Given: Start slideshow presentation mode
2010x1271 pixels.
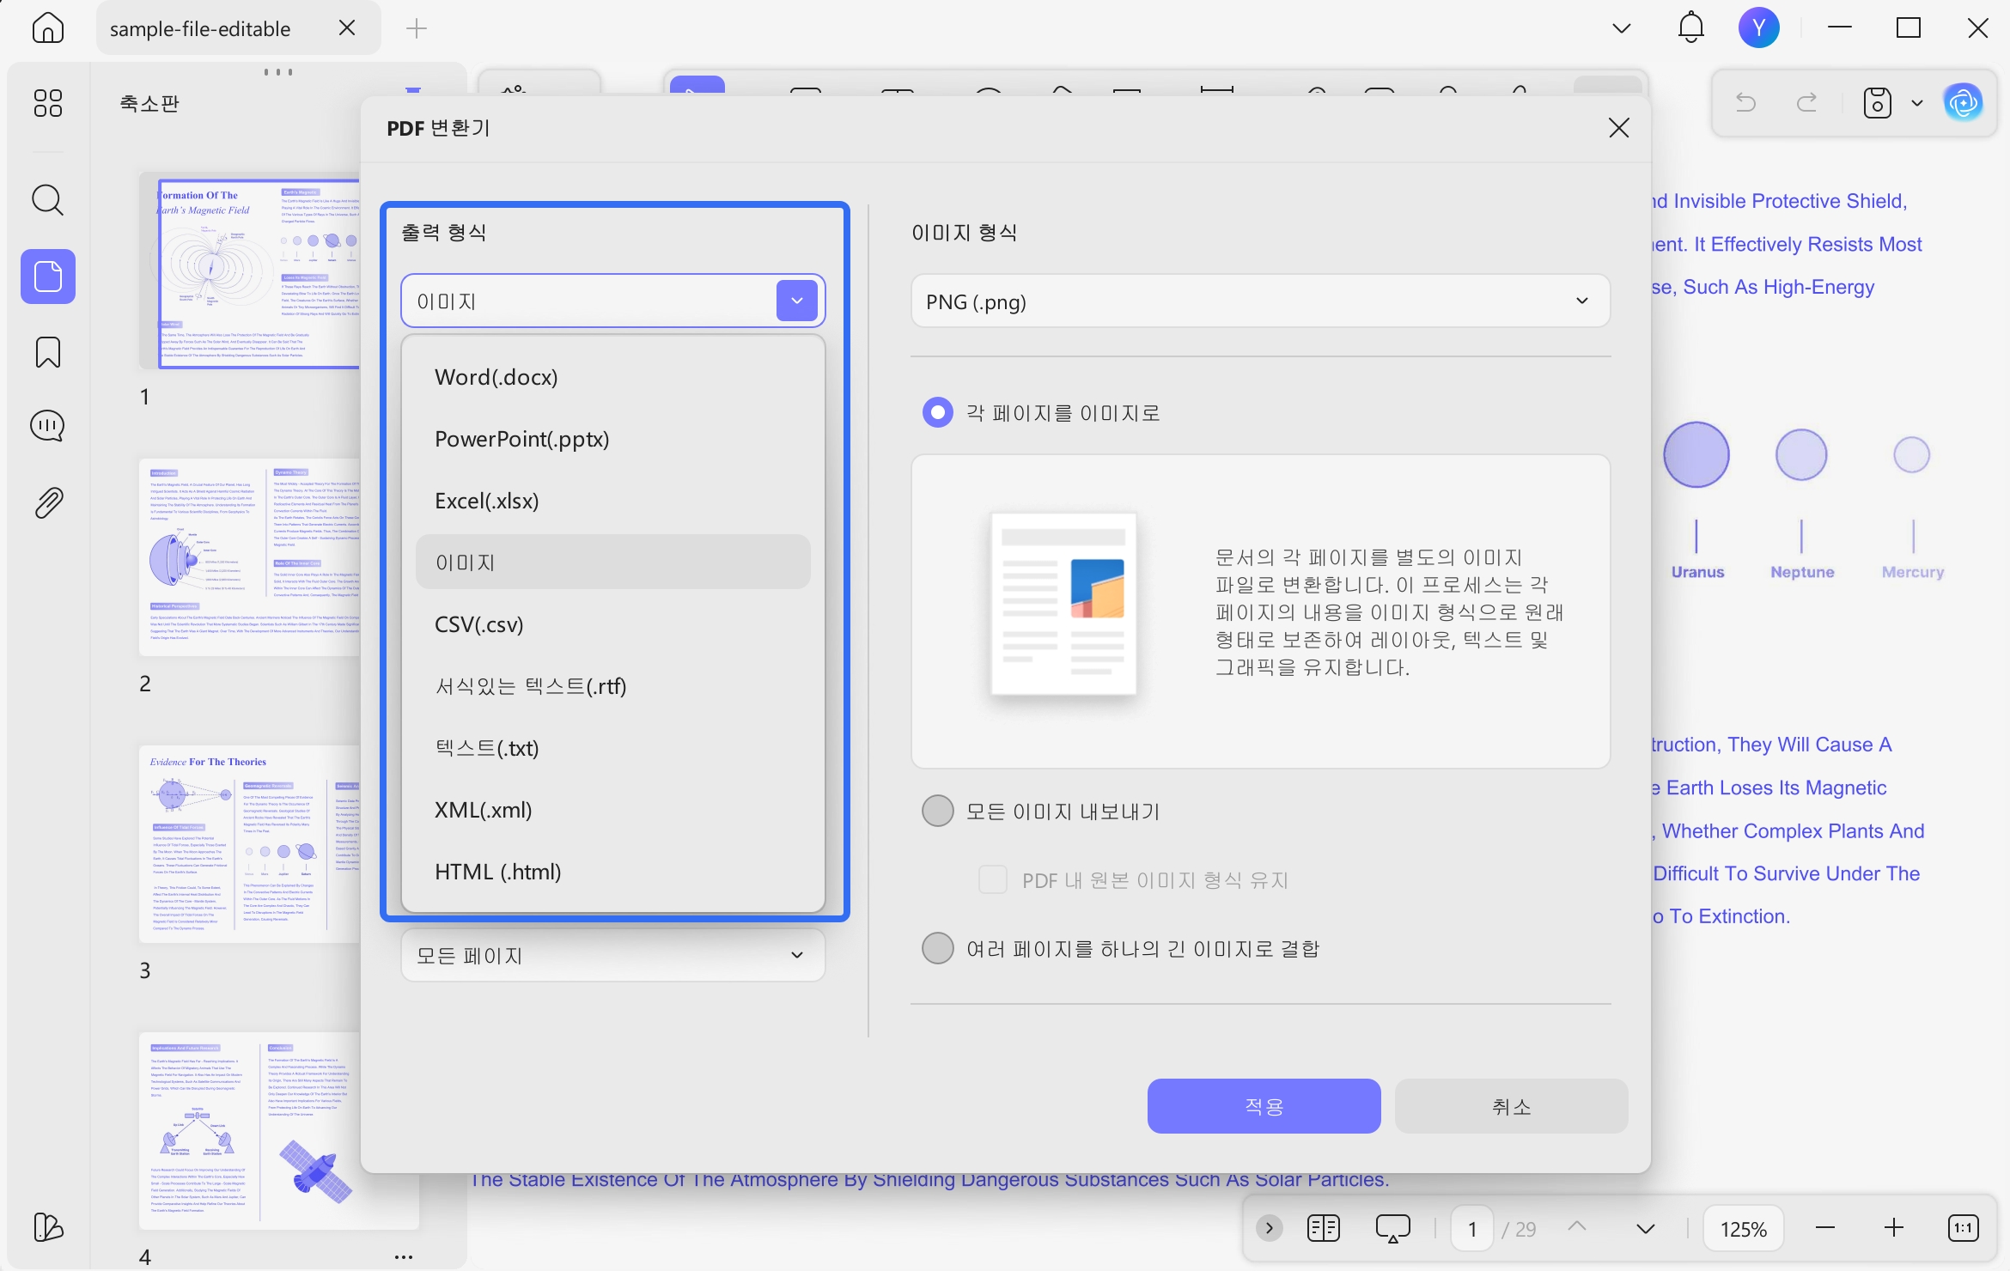Looking at the screenshot, I should [x=1392, y=1228].
